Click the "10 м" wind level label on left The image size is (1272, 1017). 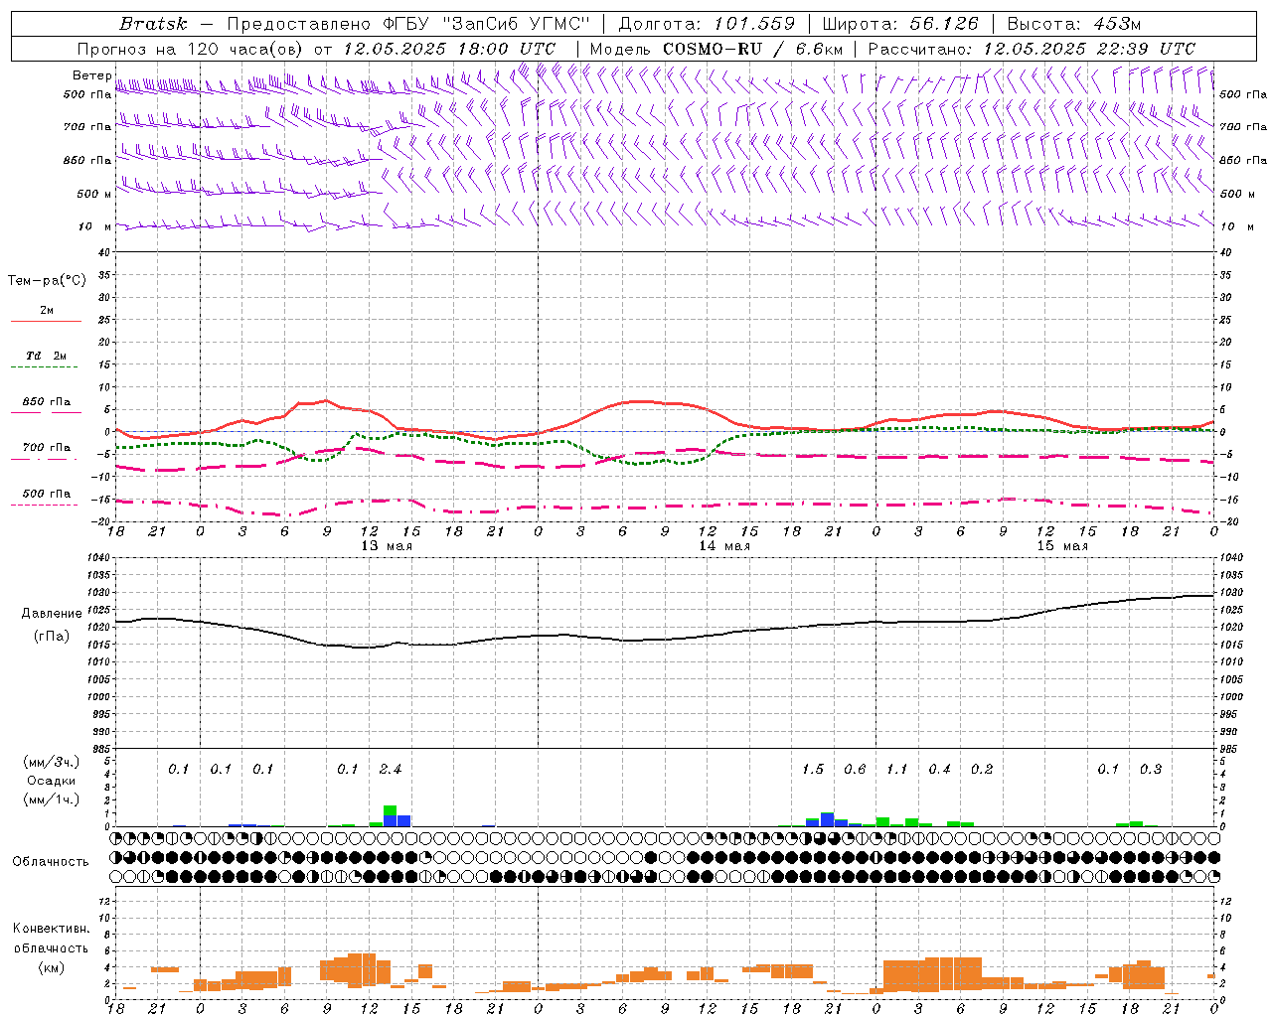[95, 226]
